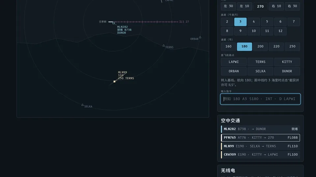Select the 左 10 heading button
The width and height of the screenshot is (316, 177).
pos(244,6)
